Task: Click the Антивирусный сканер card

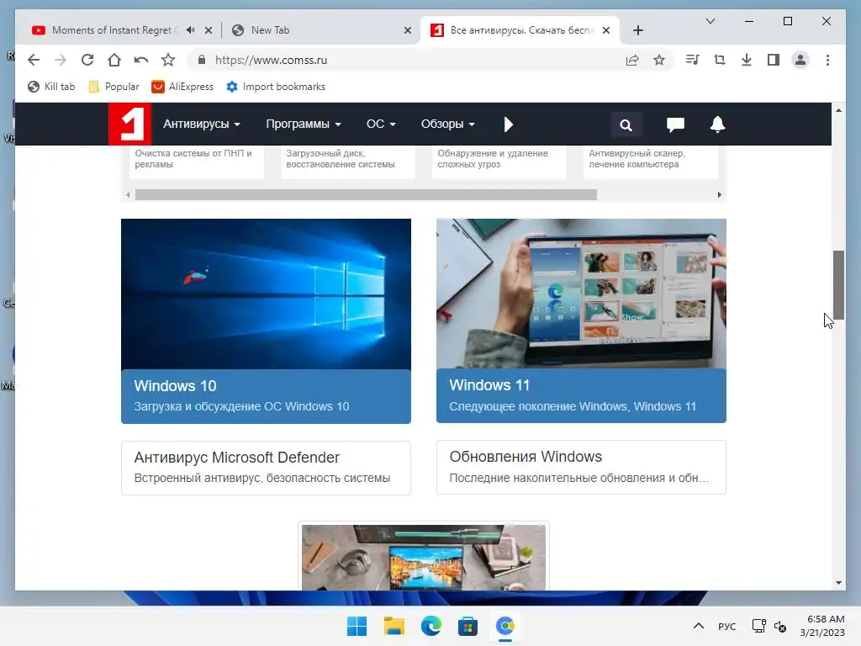Action: [x=651, y=162]
